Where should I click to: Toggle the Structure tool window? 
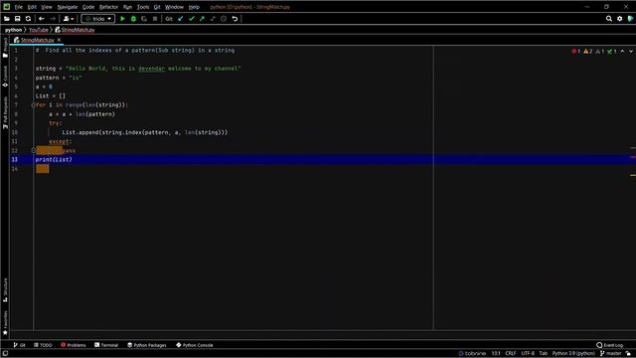click(5, 289)
